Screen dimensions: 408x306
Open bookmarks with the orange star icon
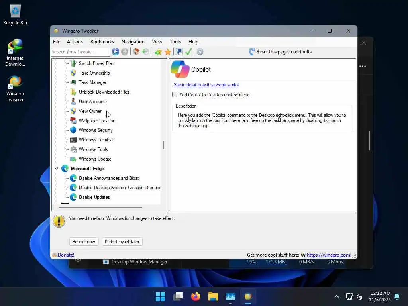pyautogui.click(x=168, y=52)
